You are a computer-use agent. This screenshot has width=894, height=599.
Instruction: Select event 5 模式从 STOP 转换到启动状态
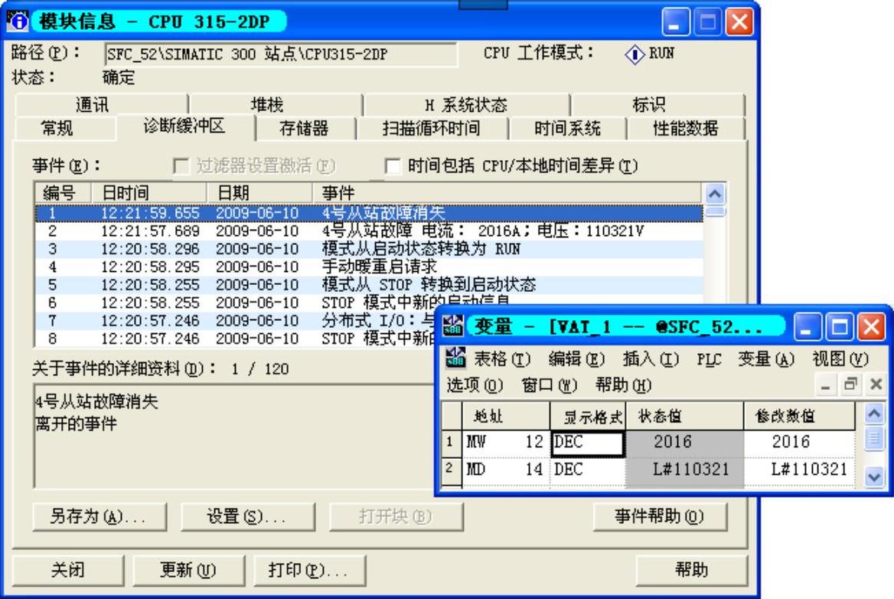click(x=369, y=285)
